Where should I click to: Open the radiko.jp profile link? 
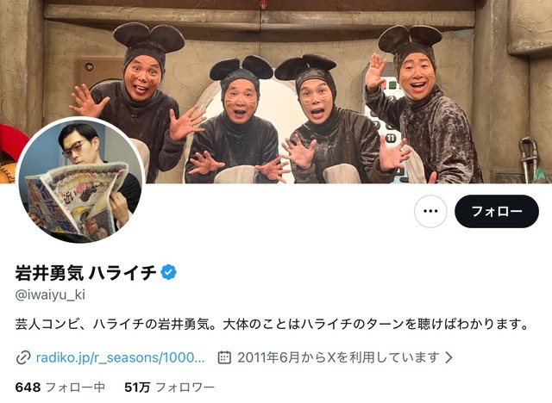coord(121,357)
